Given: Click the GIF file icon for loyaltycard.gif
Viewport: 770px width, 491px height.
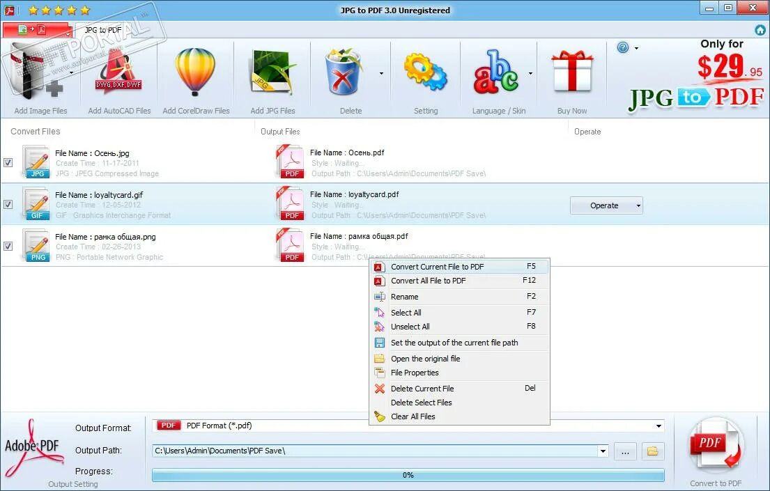Looking at the screenshot, I should coord(36,203).
